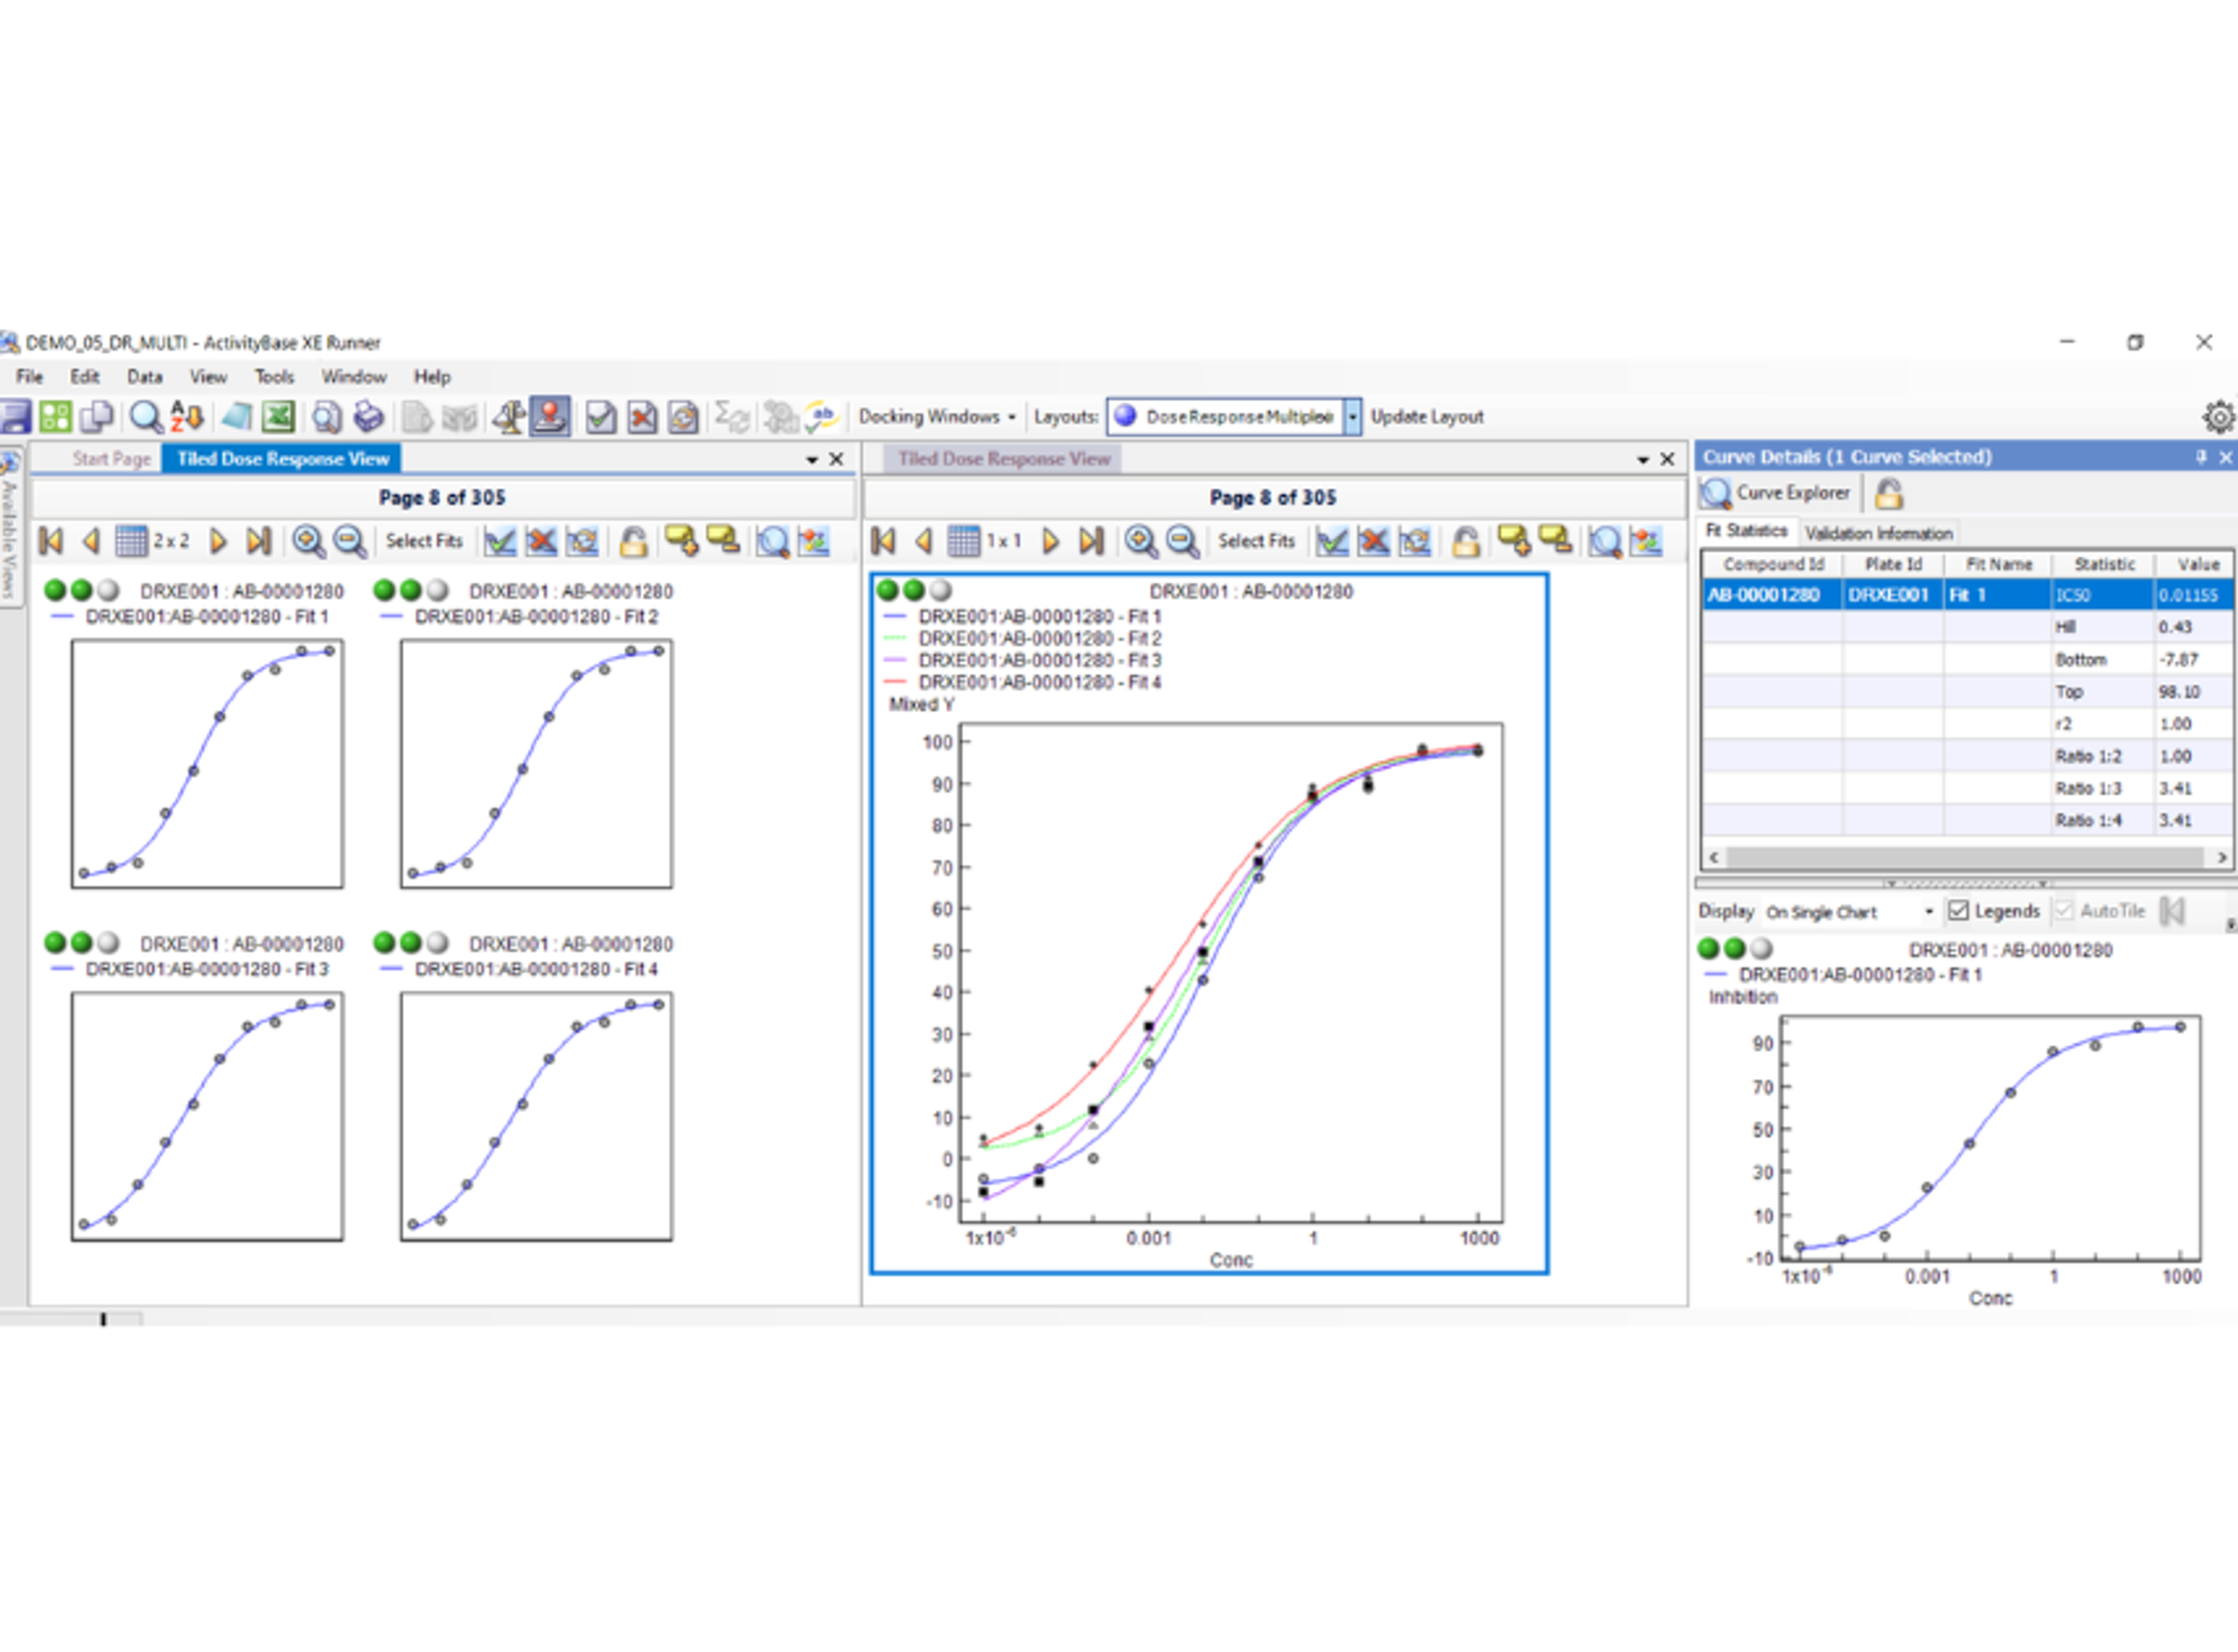Zoom in on right tiled view
This screenshot has width=2238, height=1652.
[1140, 541]
